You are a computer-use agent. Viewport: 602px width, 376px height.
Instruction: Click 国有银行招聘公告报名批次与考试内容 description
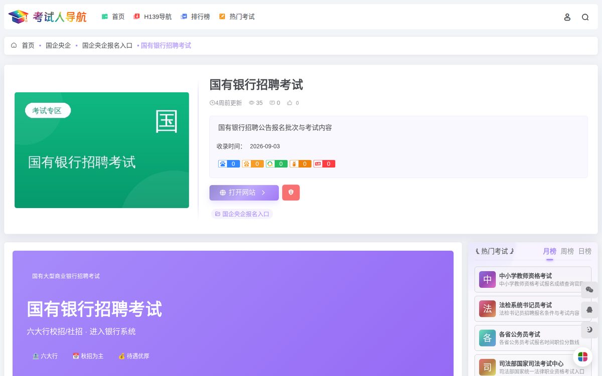[275, 128]
